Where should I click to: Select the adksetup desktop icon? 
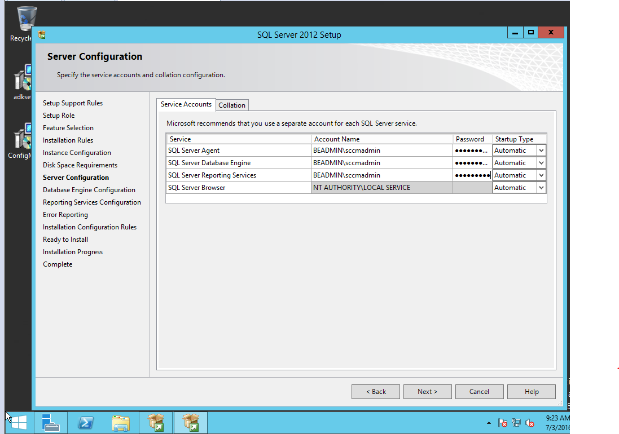23,82
